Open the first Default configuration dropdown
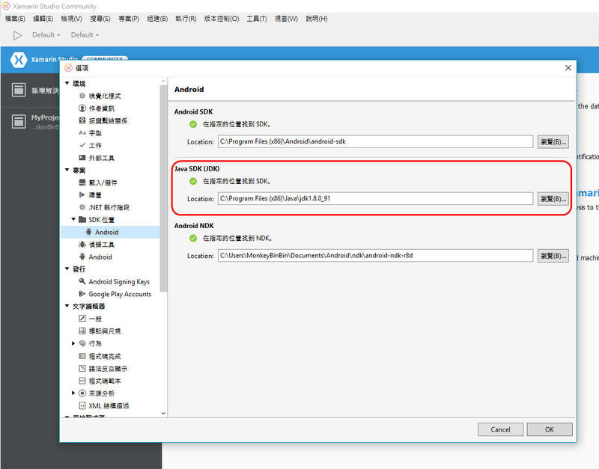The height and width of the screenshot is (469, 599). click(x=46, y=34)
